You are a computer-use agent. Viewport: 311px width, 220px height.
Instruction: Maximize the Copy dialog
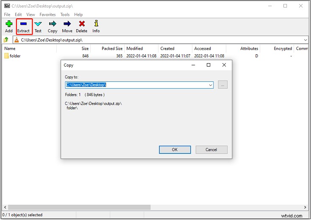click(x=208, y=65)
